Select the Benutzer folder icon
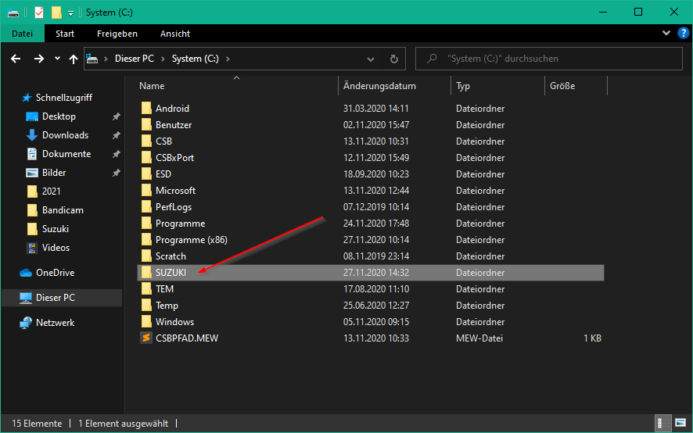Image resolution: width=693 pixels, height=433 pixels. 146,124
